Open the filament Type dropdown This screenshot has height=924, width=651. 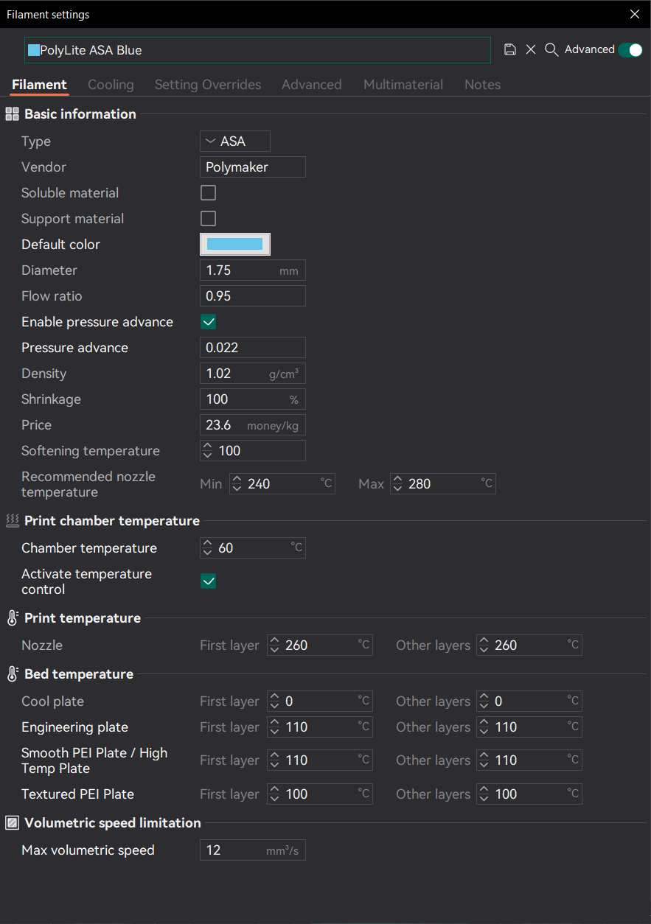click(235, 141)
